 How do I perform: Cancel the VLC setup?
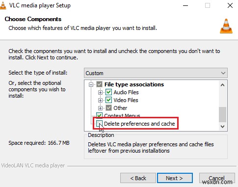(x=217, y=178)
